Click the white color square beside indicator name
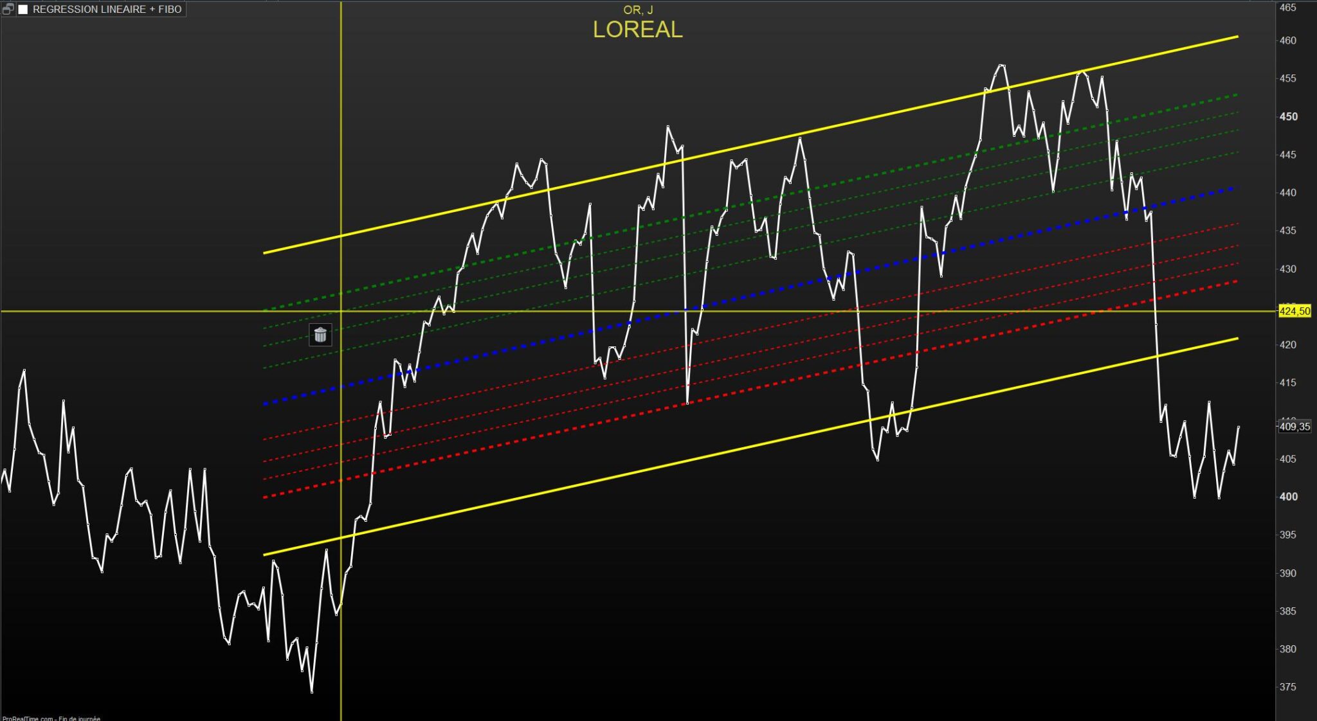The height and width of the screenshot is (721, 1317). (23, 10)
